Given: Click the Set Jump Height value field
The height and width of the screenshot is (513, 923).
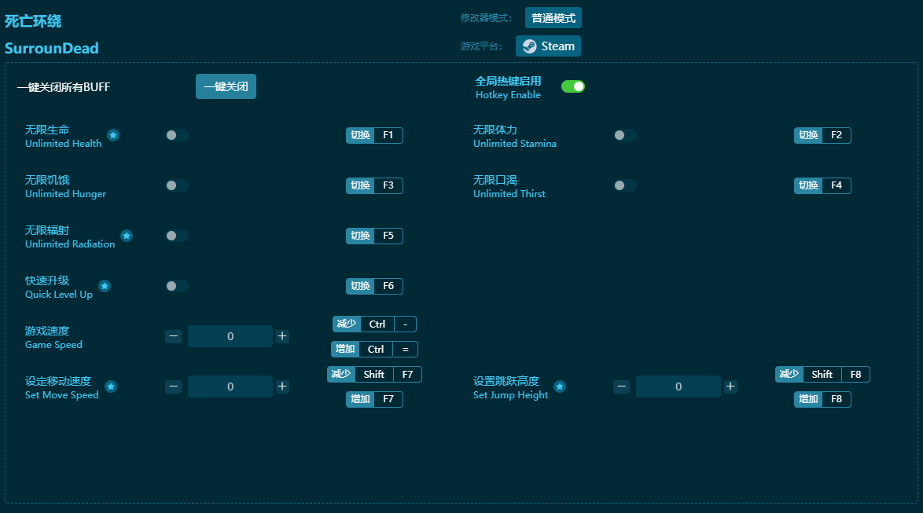Looking at the screenshot, I should click(x=678, y=387).
